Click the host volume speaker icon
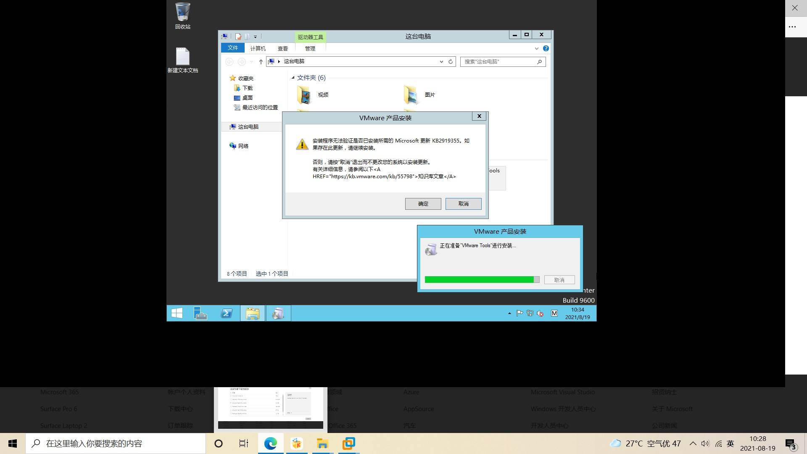This screenshot has height=454, width=807. coord(705,443)
